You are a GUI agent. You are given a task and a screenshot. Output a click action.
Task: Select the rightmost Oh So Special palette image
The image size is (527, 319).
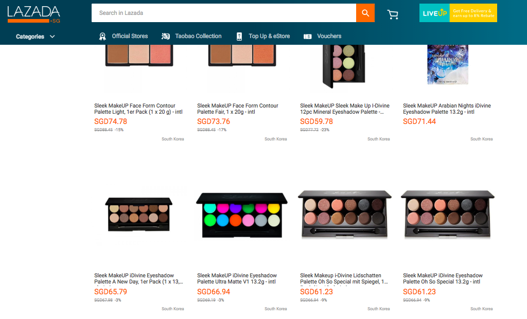tap(447, 215)
